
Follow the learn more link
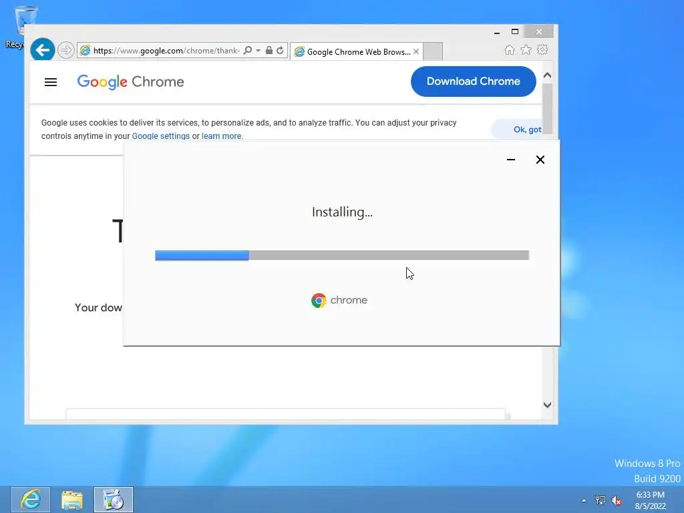click(221, 136)
